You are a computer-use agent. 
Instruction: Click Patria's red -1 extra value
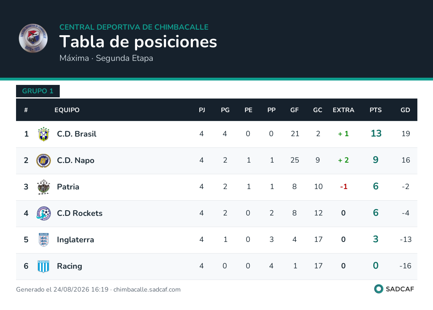pyautogui.click(x=344, y=187)
